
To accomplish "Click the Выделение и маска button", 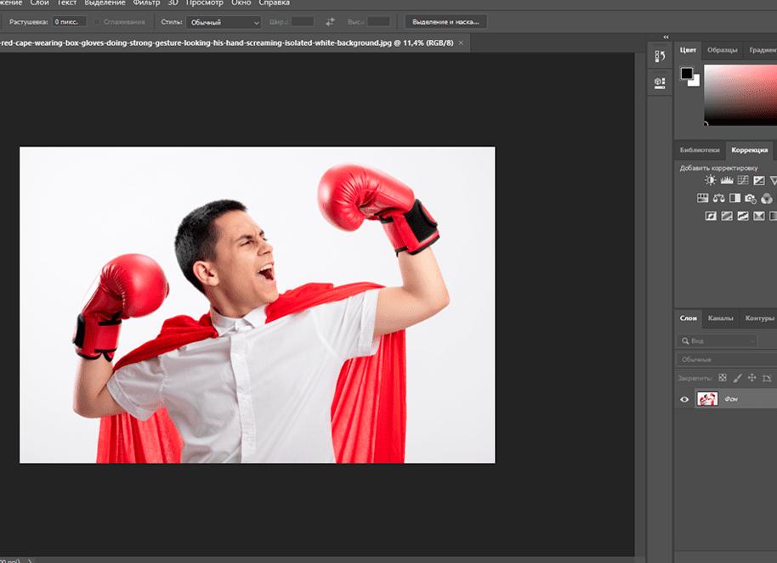I will [445, 22].
